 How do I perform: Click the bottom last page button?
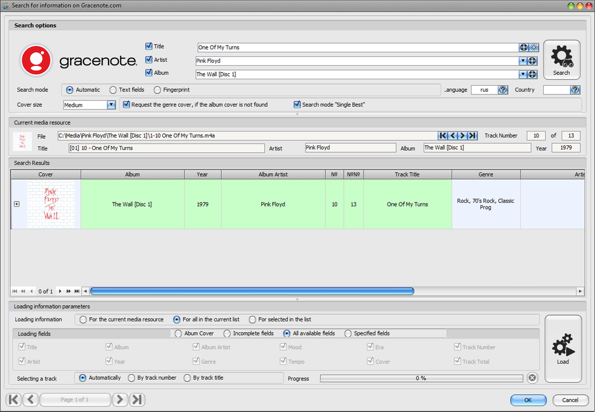click(x=137, y=400)
